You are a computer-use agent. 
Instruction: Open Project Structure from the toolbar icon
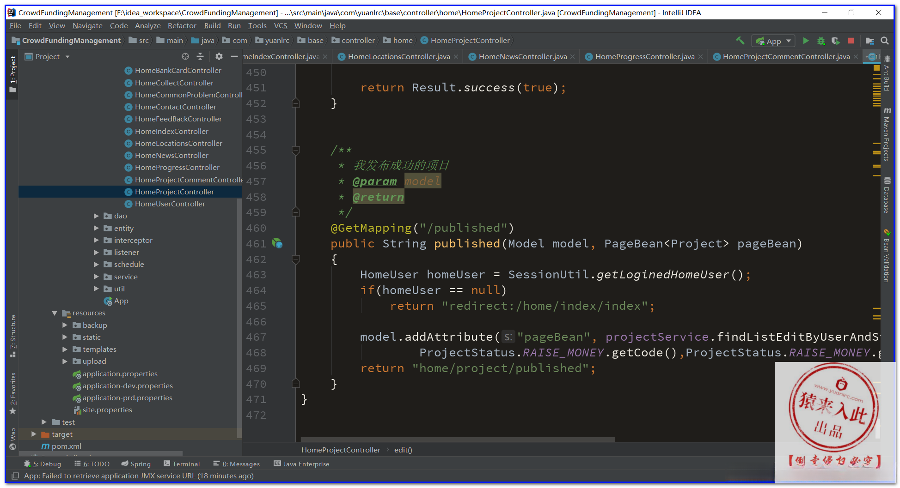pyautogui.click(x=869, y=41)
